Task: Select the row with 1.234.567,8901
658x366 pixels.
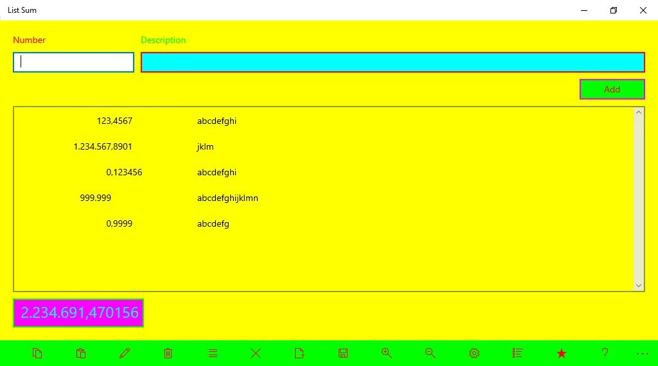Action: [x=324, y=146]
